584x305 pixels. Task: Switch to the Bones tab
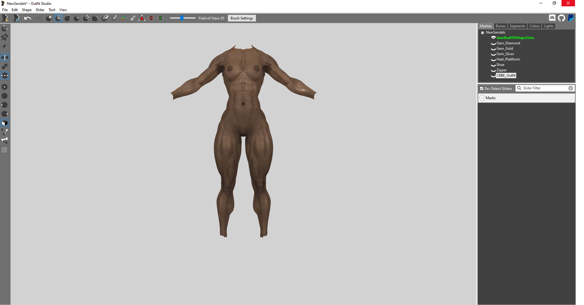coord(500,26)
